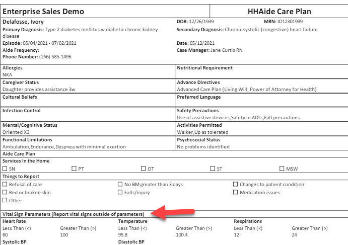The image size is (348, 245).
Task: Check the MSW service checkbox
Action: [282, 169]
